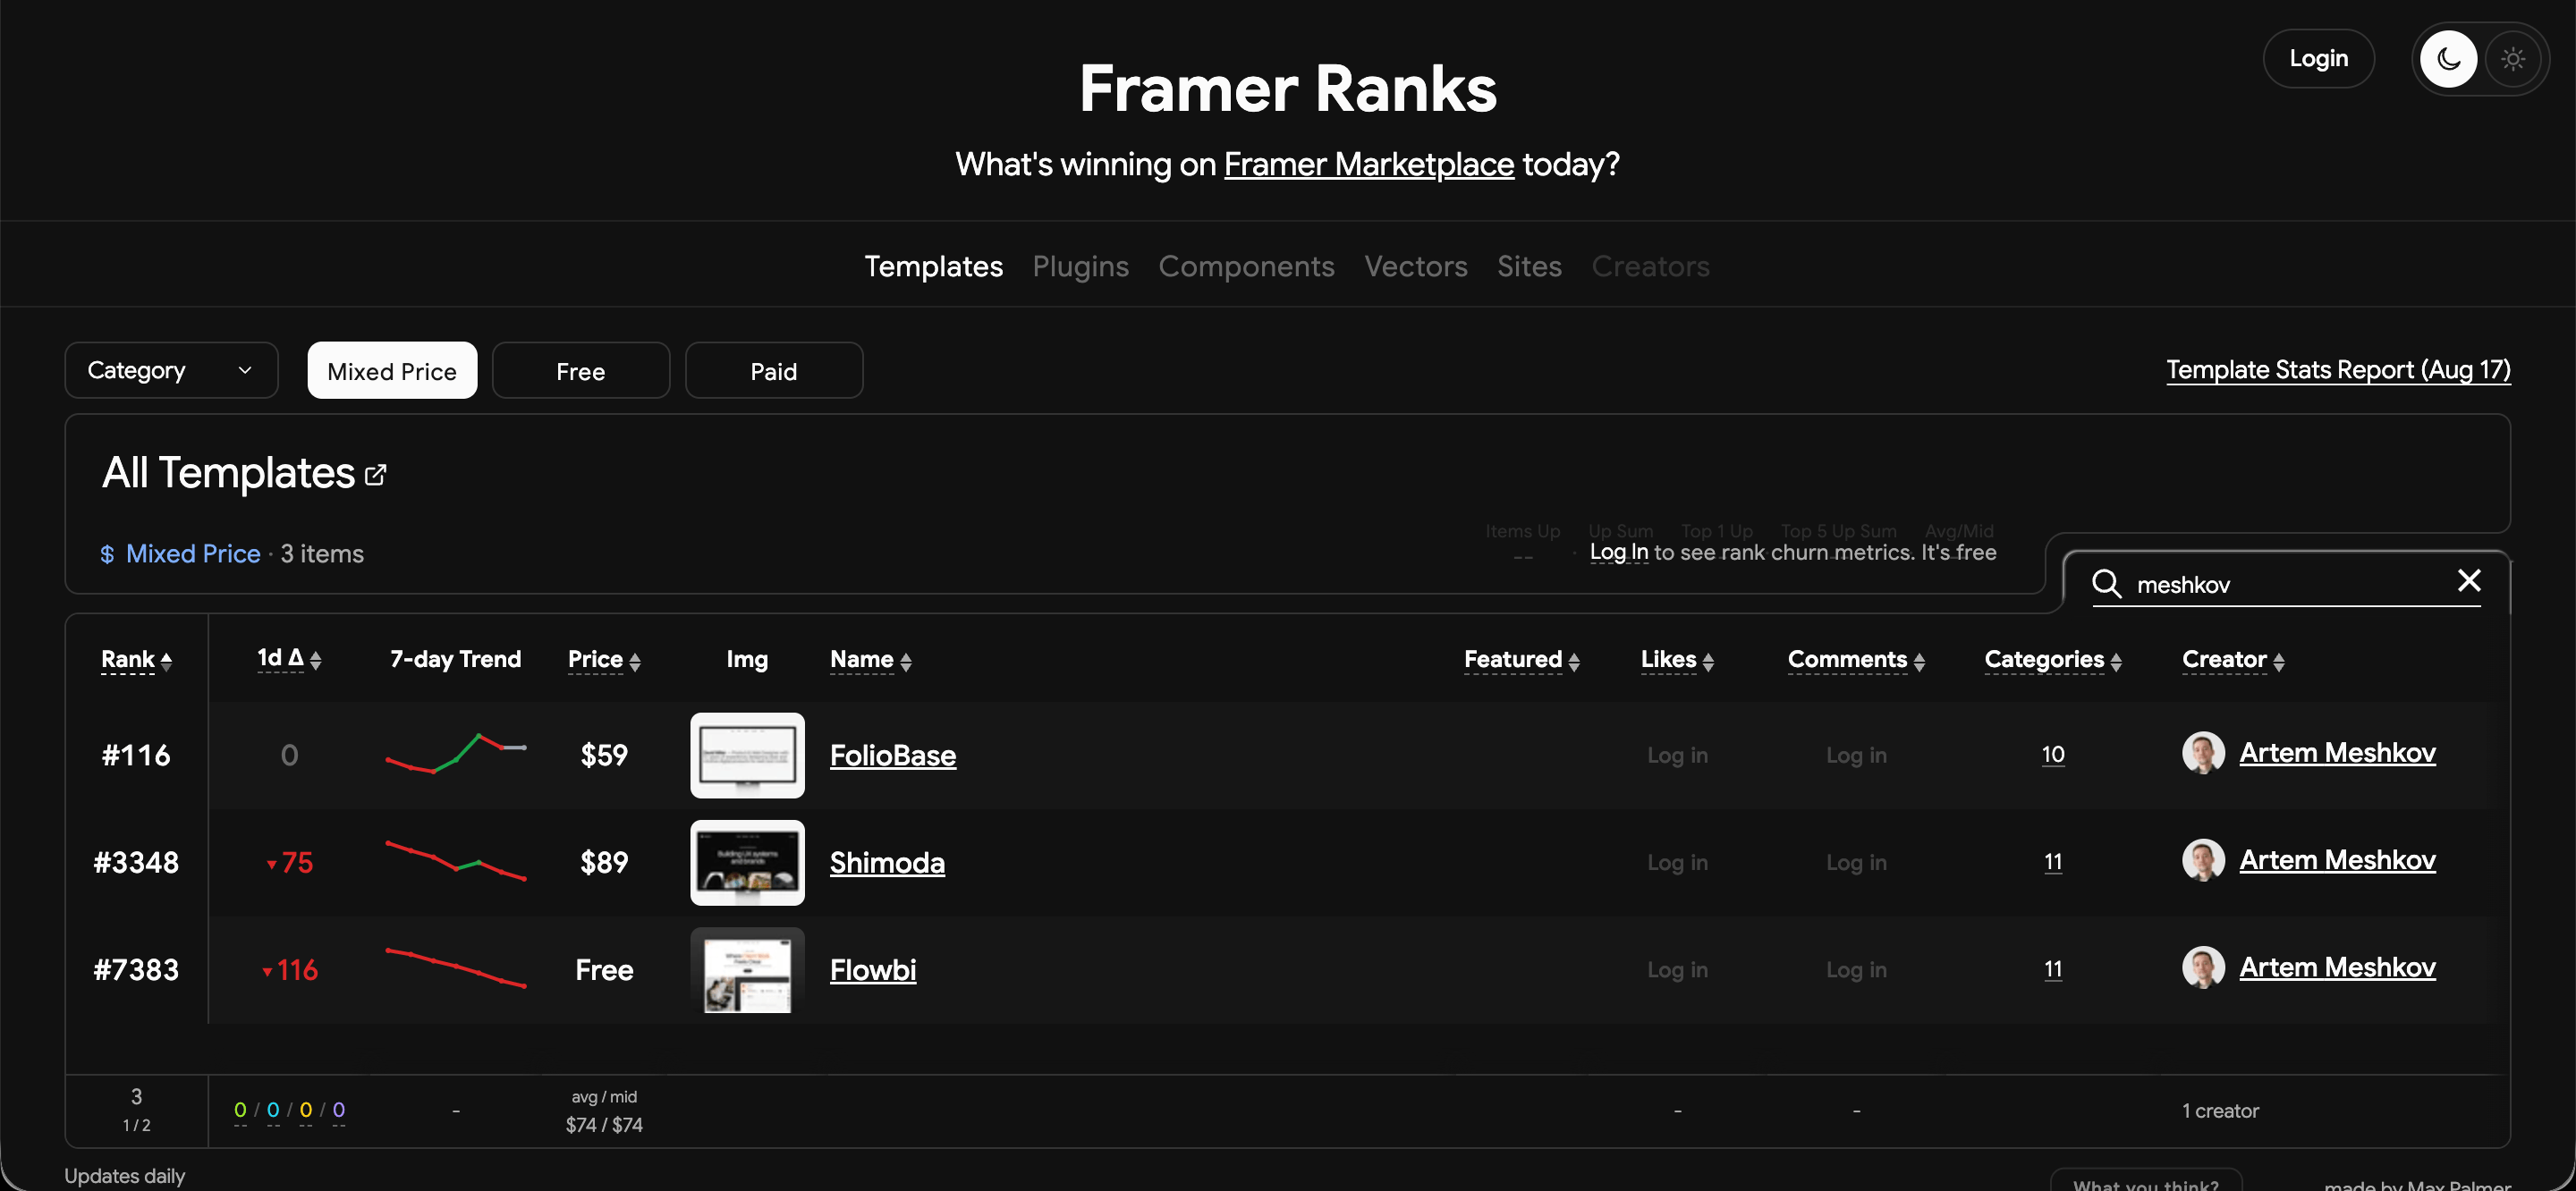Screen dimensions: 2576x1191
Task: Open the Category dropdown
Action: [171, 370]
